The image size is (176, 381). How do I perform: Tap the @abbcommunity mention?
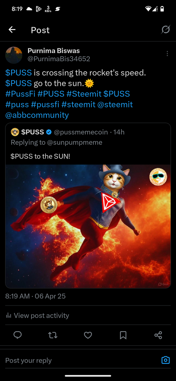tap(37, 115)
